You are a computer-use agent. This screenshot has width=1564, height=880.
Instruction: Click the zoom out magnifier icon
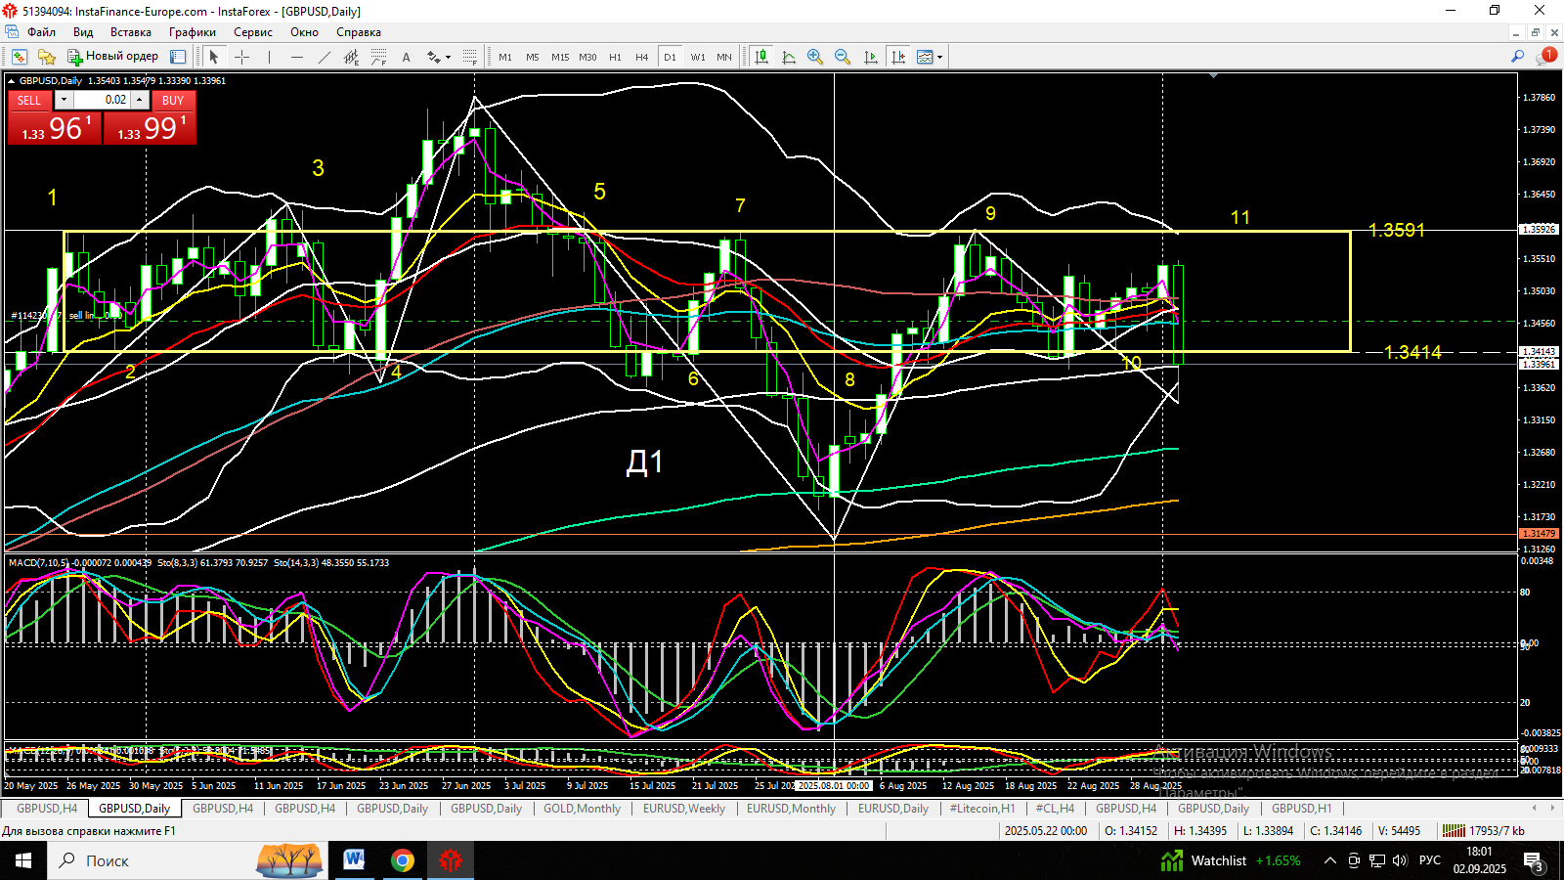coord(842,57)
